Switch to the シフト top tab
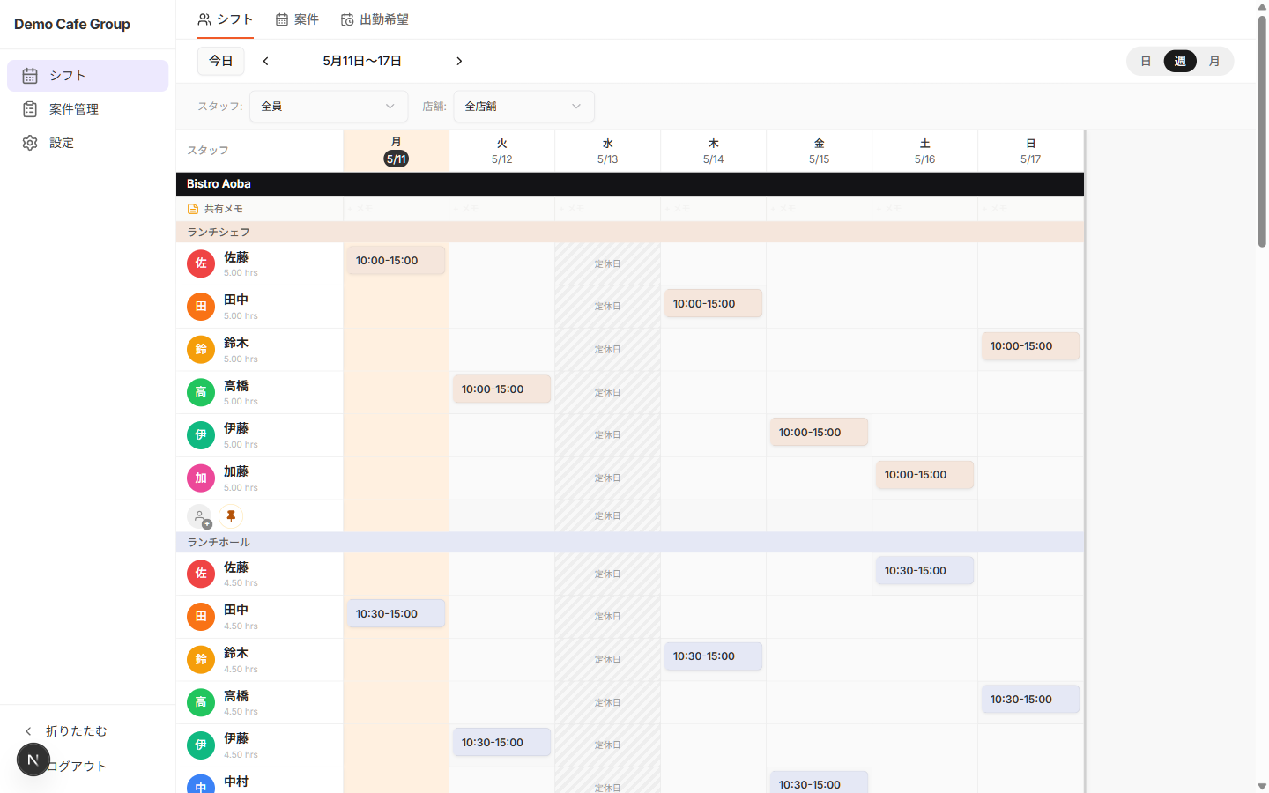 226,19
